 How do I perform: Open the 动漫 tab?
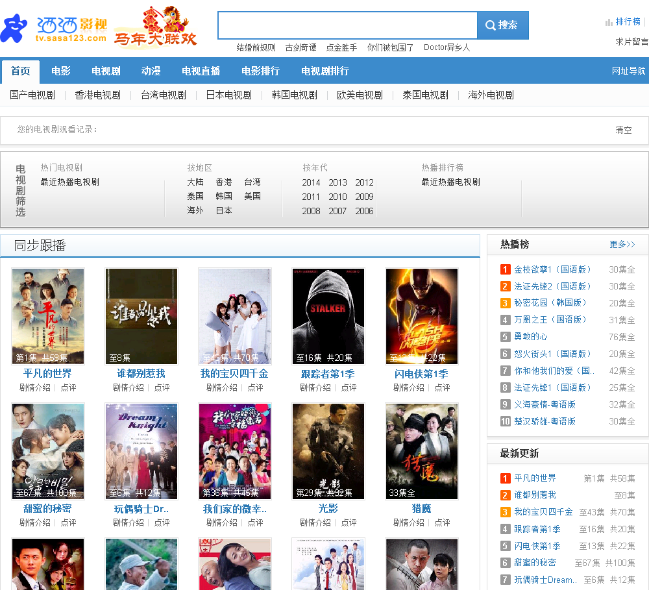[151, 71]
